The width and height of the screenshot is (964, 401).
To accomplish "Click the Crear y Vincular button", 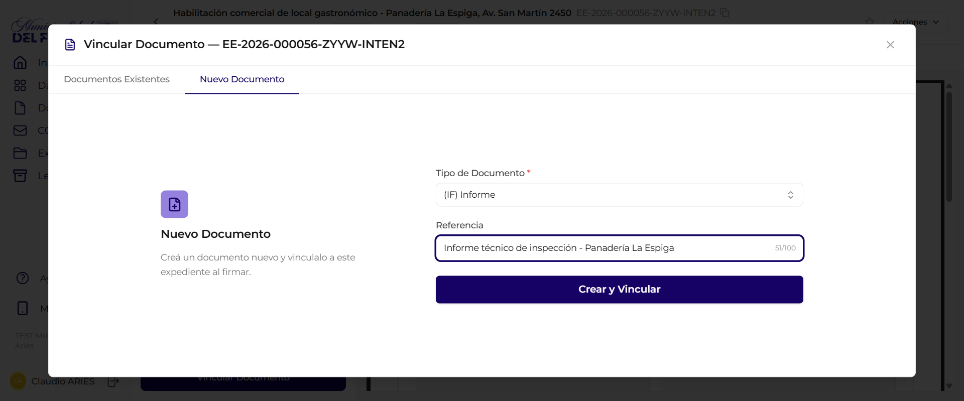I will 619,290.
